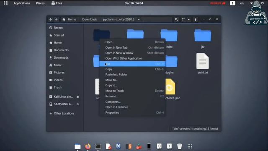Choose Copy from the context menu
The width and height of the screenshot is (268, 151).
[x=132, y=69]
